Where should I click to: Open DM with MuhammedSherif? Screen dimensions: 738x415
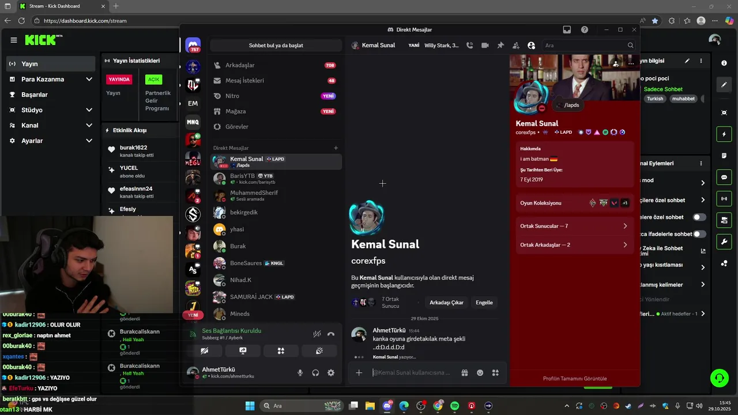[x=276, y=195]
